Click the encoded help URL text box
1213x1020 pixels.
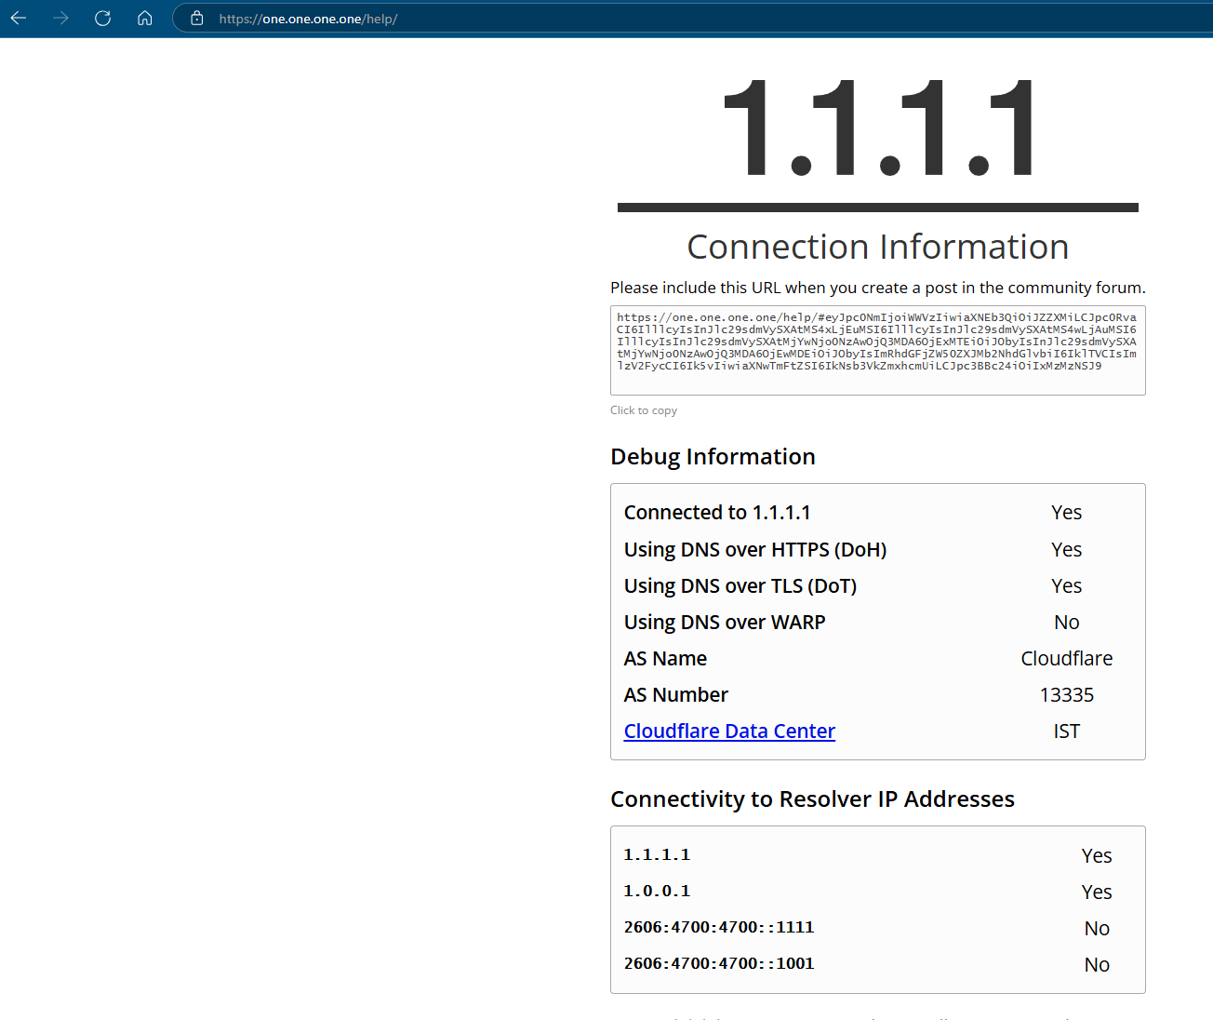point(878,350)
